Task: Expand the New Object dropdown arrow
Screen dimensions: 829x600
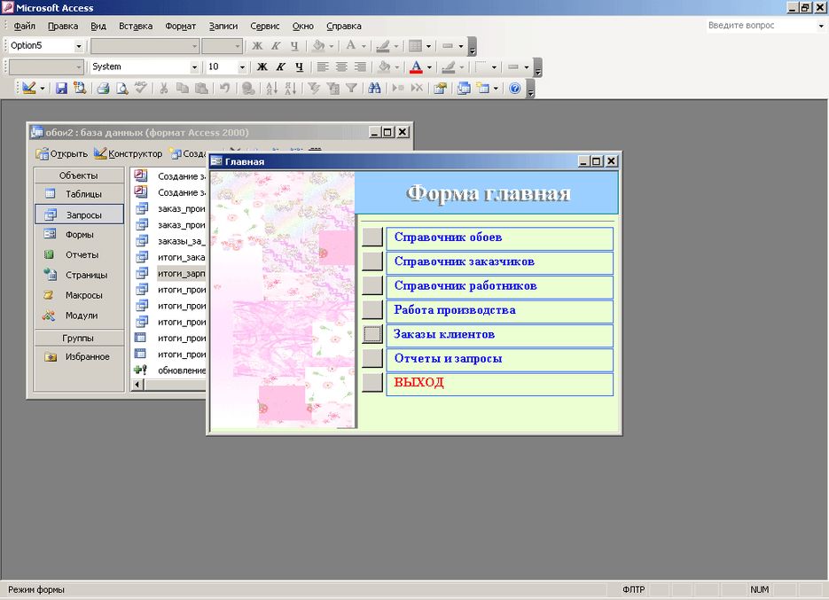Action: [496, 89]
